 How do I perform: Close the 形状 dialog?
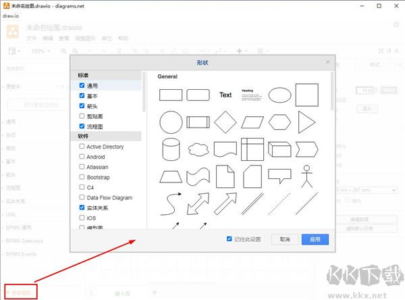pos(328,62)
